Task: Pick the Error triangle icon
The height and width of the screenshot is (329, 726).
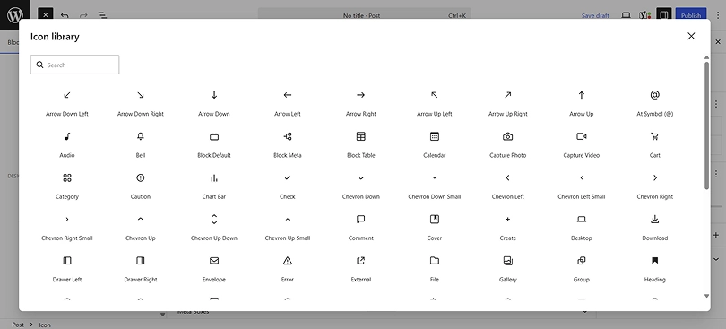Action: click(288, 261)
